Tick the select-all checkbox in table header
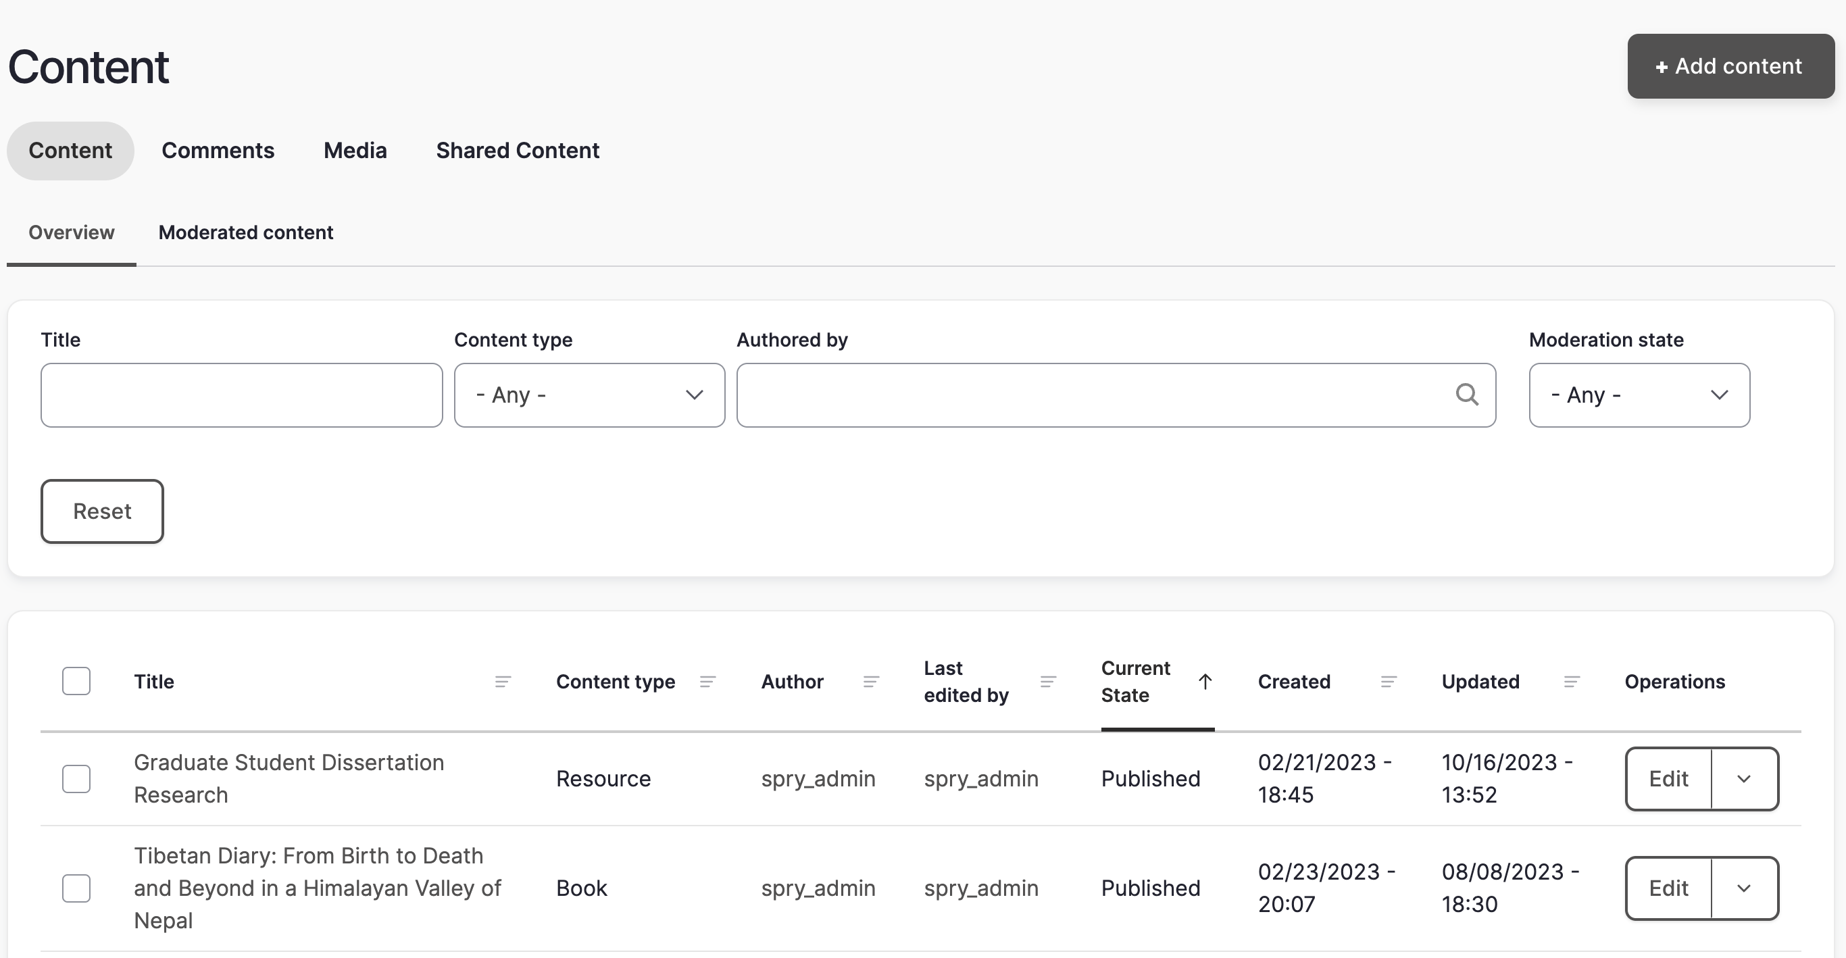This screenshot has width=1846, height=958. [76, 682]
